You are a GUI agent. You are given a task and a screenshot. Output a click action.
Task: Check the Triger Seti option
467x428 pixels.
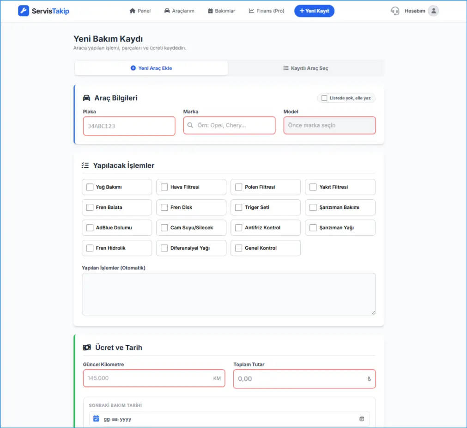239,208
